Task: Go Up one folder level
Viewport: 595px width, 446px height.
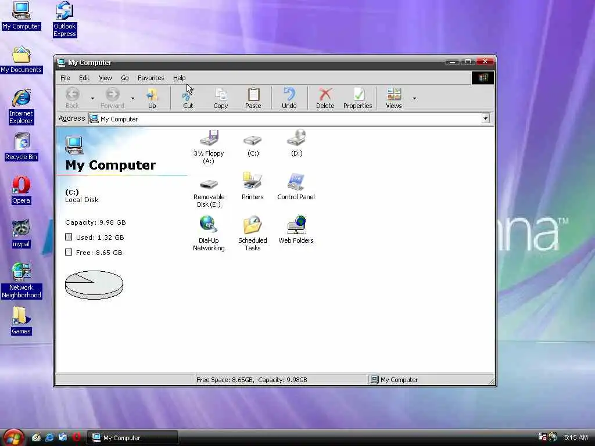Action: (152, 98)
